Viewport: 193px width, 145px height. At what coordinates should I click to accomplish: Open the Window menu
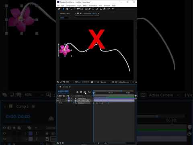tap(107, 6)
